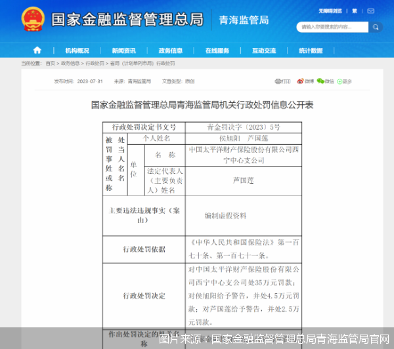394x349 pixels.
Task: Open 统计数据 menu
Action: tap(311, 51)
